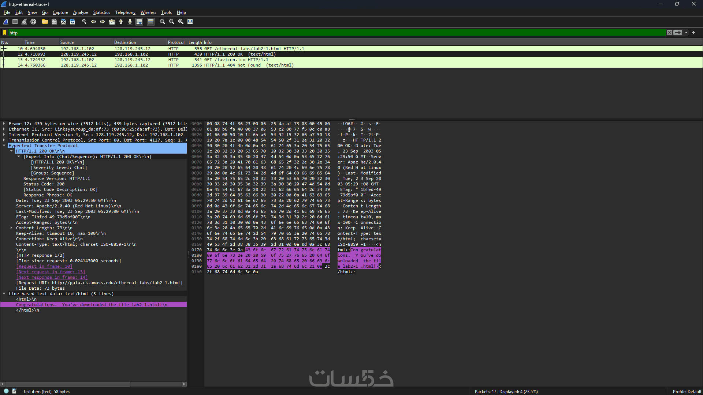Expand the Content-Length: 73 item
Screen dimensions: 703x395
pyautogui.click(x=11, y=228)
